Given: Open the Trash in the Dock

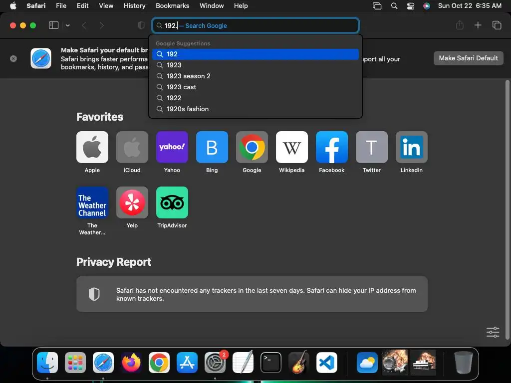Looking at the screenshot, I should tap(464, 363).
